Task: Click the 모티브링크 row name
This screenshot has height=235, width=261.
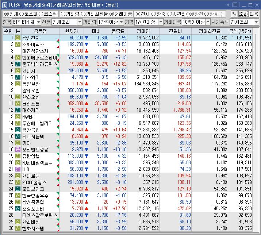Action: click(33, 189)
